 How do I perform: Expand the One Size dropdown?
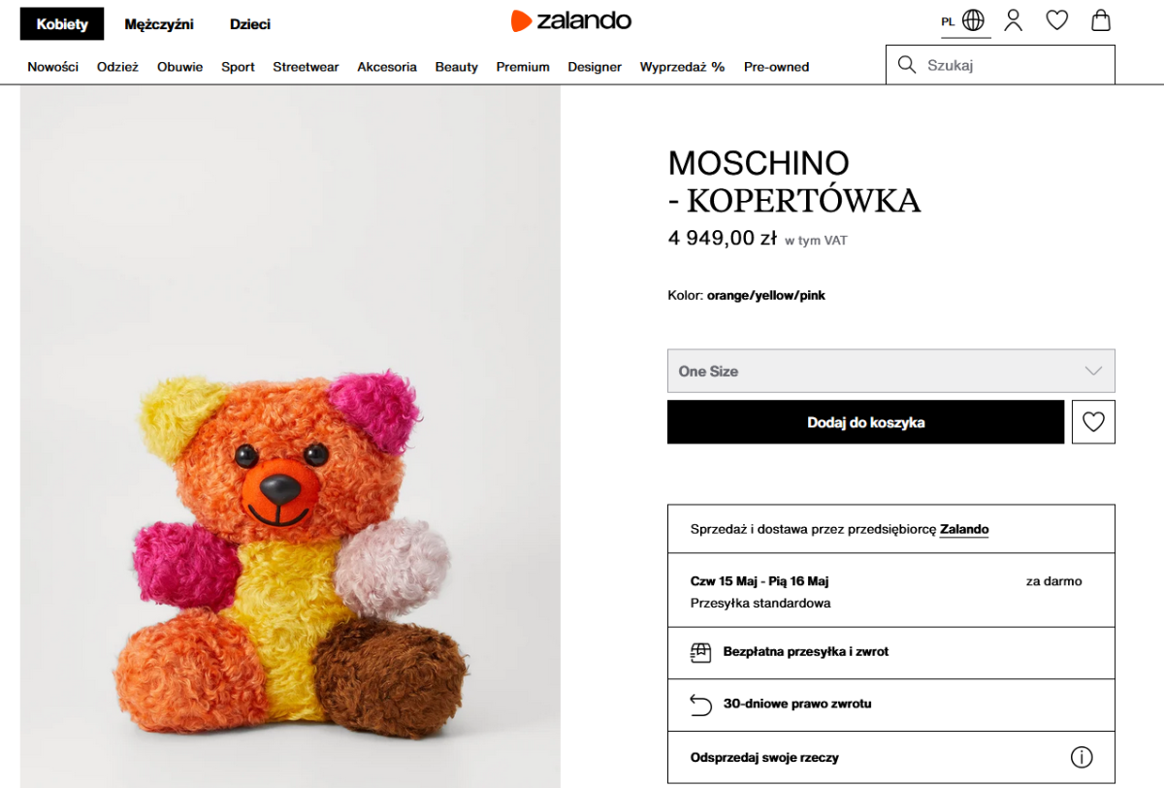tap(890, 371)
